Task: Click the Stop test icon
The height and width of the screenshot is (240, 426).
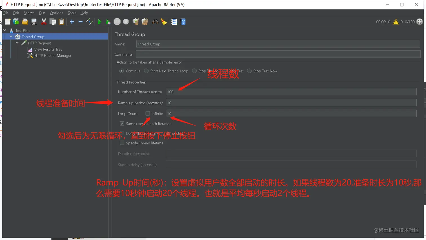Action: point(117,22)
